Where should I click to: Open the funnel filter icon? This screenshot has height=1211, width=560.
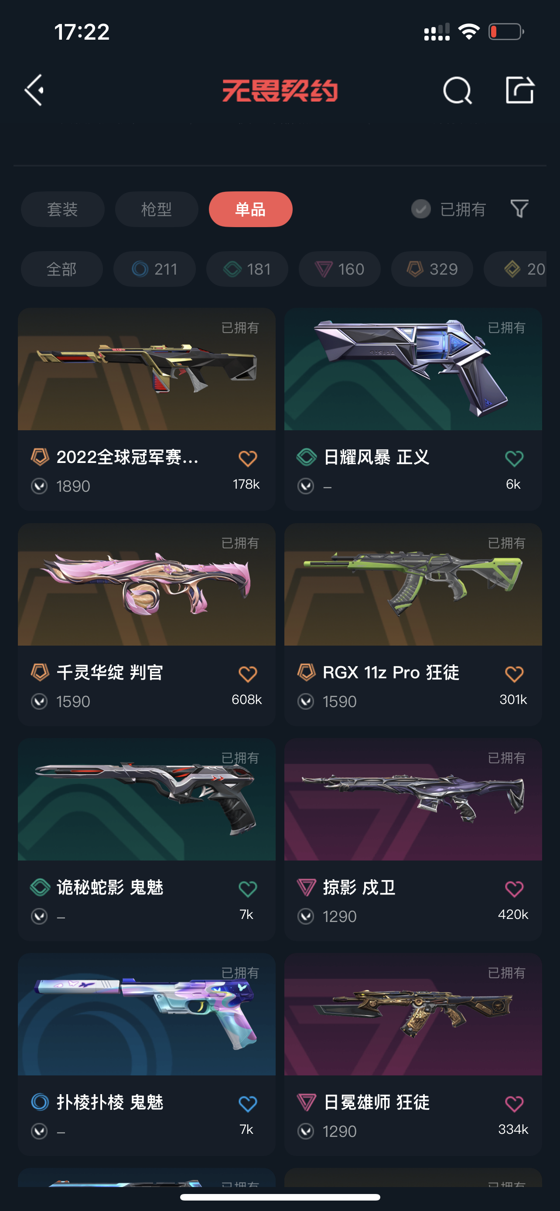click(x=519, y=209)
